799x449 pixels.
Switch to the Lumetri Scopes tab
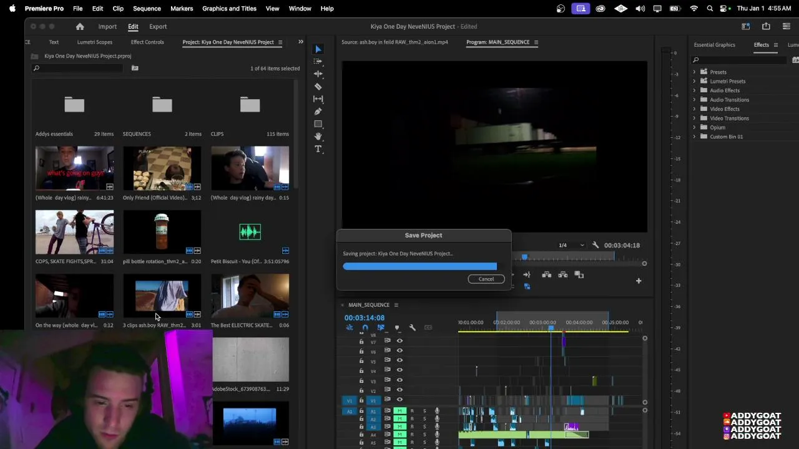95,42
